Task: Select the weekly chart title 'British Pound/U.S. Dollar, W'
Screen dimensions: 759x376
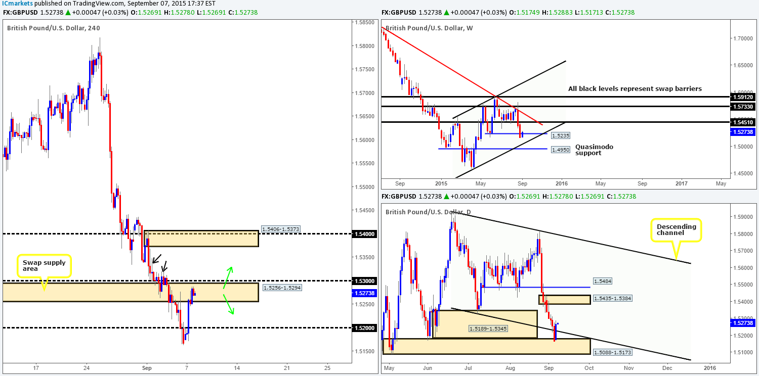Action: (428, 28)
